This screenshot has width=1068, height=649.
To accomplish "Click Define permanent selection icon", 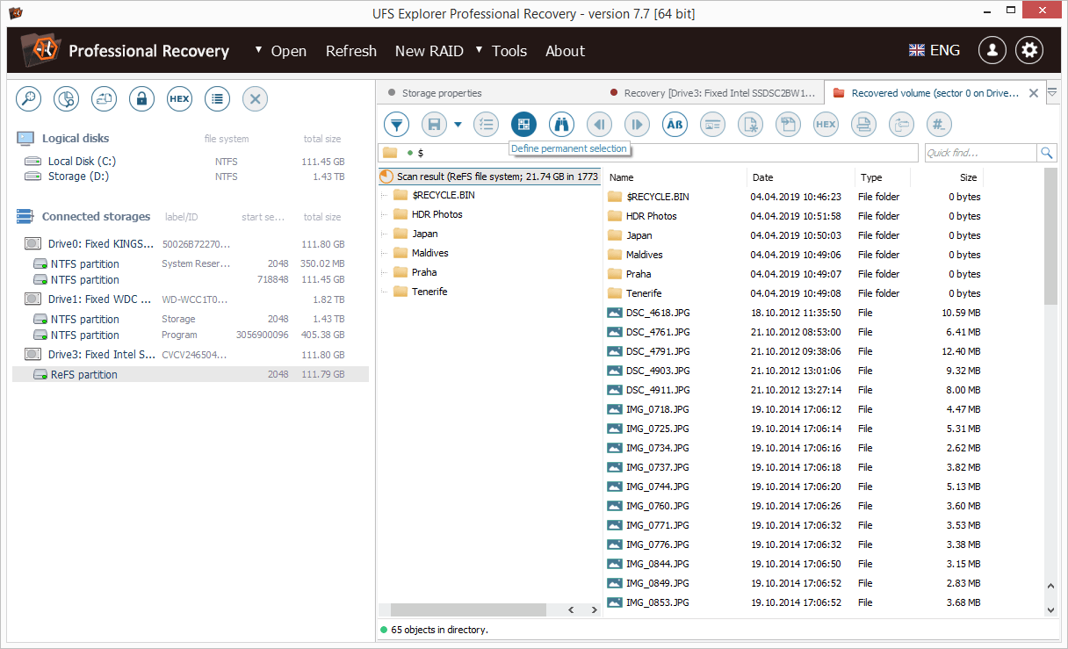I will click(x=523, y=125).
